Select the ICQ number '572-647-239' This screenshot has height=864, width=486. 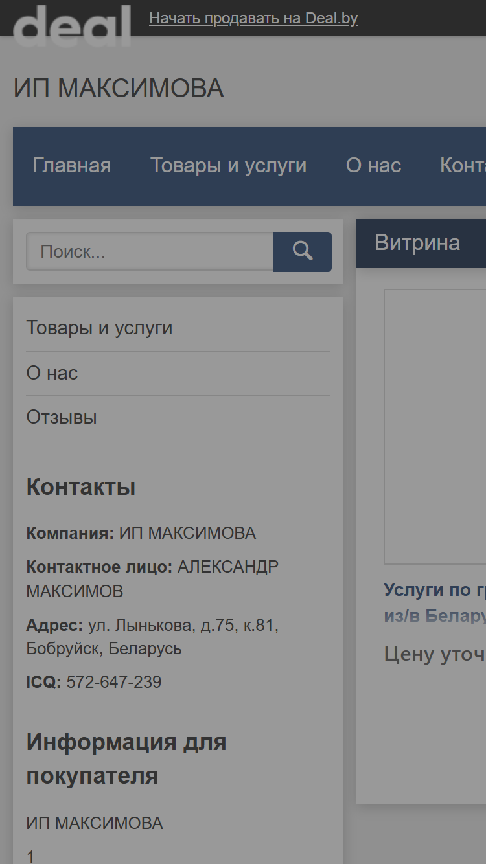pyautogui.click(x=114, y=682)
